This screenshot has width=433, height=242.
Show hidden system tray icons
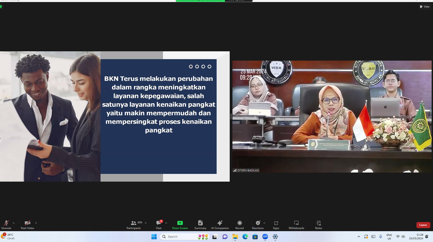(x=359, y=237)
